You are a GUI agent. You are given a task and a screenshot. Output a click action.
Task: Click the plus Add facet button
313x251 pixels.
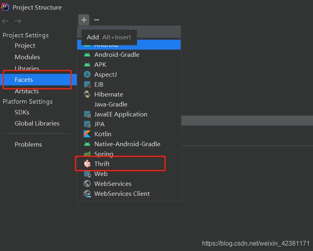(x=84, y=20)
